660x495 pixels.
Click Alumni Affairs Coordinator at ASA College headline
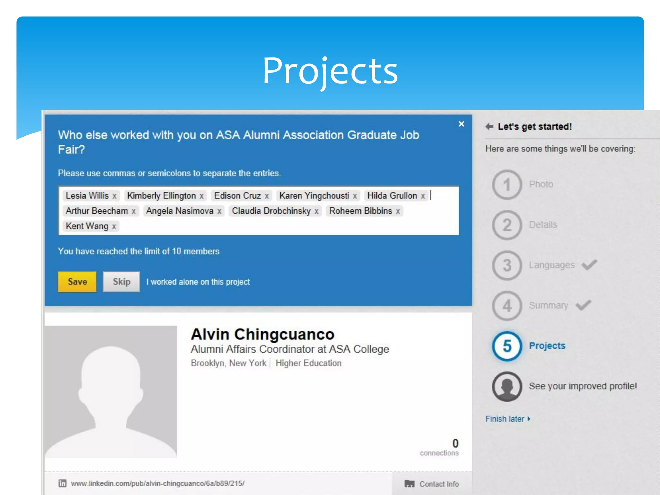290,349
